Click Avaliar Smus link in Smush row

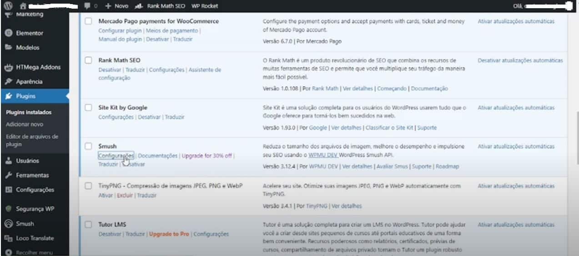[x=392, y=167]
